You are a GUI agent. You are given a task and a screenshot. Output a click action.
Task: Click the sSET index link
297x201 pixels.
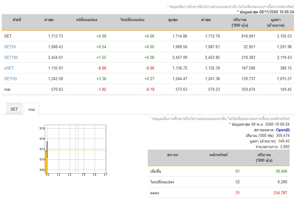[x=9, y=68]
